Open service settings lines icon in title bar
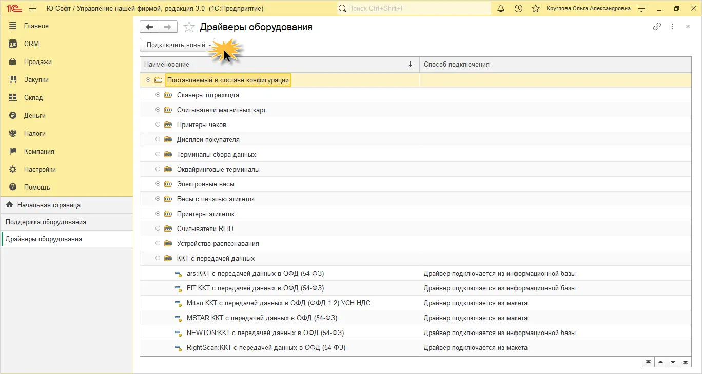 coord(641,9)
